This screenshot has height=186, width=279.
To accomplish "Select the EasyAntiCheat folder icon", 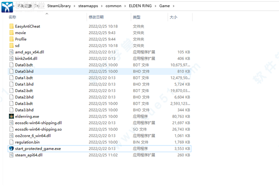I will 11,27.
